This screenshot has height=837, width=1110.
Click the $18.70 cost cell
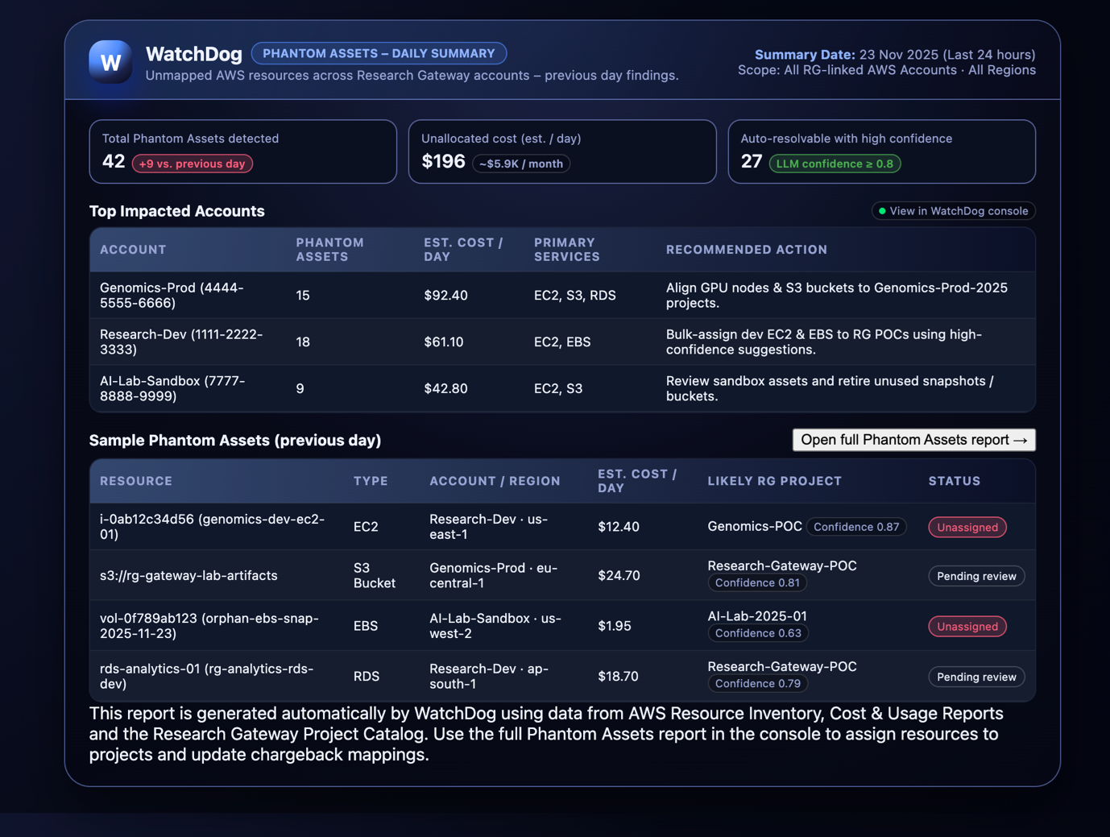[618, 677]
